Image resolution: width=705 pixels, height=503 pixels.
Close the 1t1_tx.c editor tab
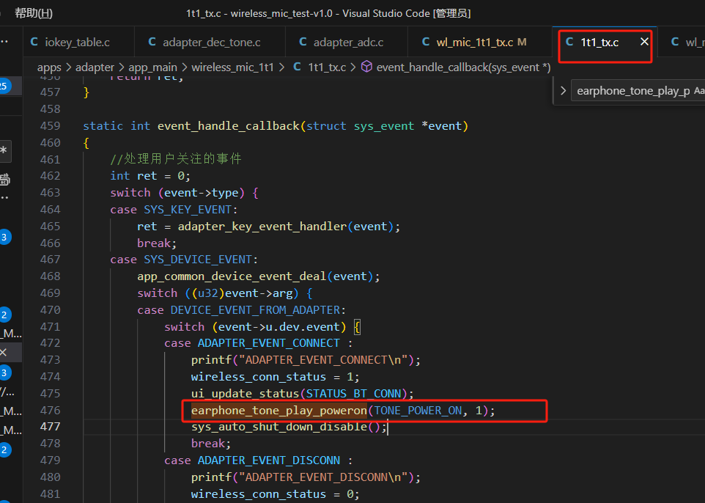[644, 42]
